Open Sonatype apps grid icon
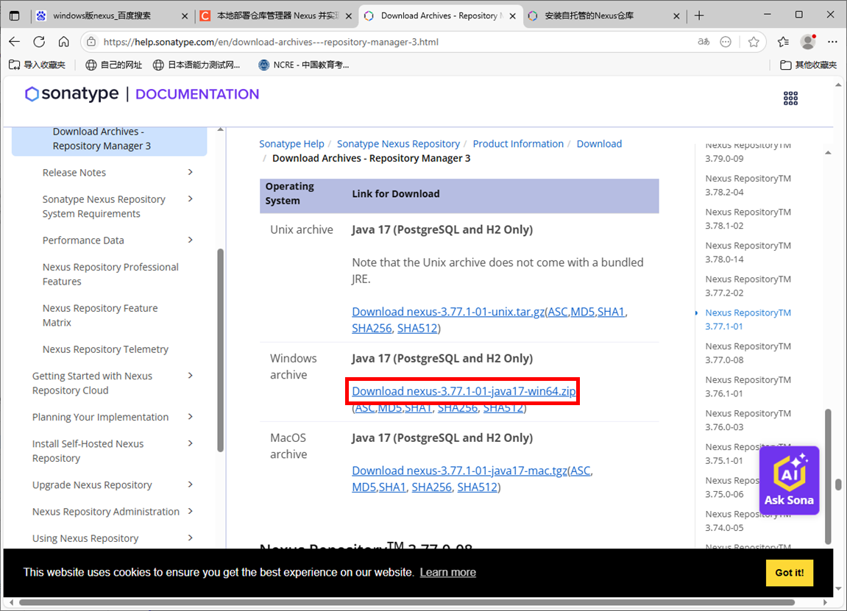The width and height of the screenshot is (847, 611). point(790,99)
